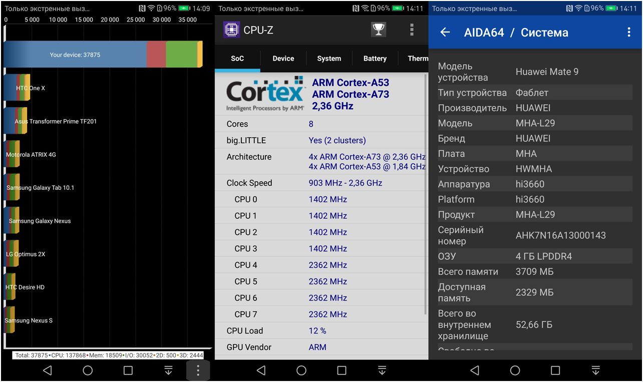Image resolution: width=643 pixels, height=382 pixels.
Task: Tap the recent apps square below the Quadrant chart
Action: click(x=128, y=370)
